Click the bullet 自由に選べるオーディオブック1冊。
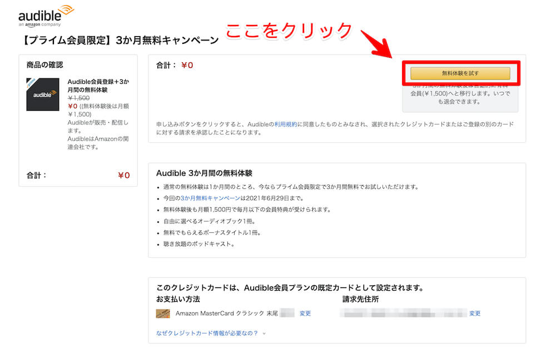This screenshot has width=556, height=349. 209,221
